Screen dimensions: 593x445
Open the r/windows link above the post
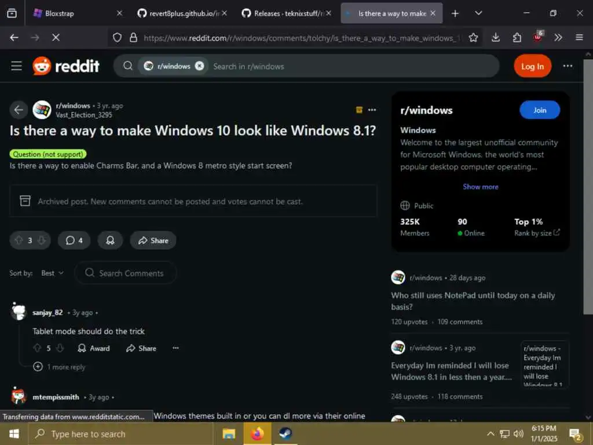coord(73,105)
